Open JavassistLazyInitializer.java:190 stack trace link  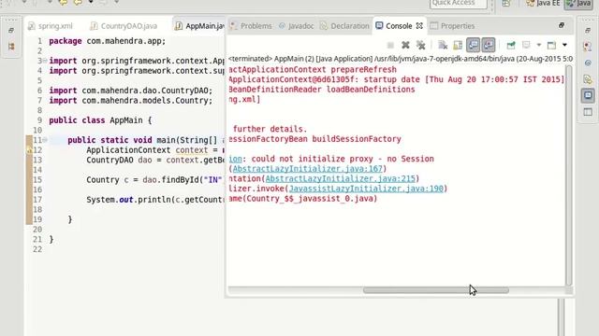point(366,189)
